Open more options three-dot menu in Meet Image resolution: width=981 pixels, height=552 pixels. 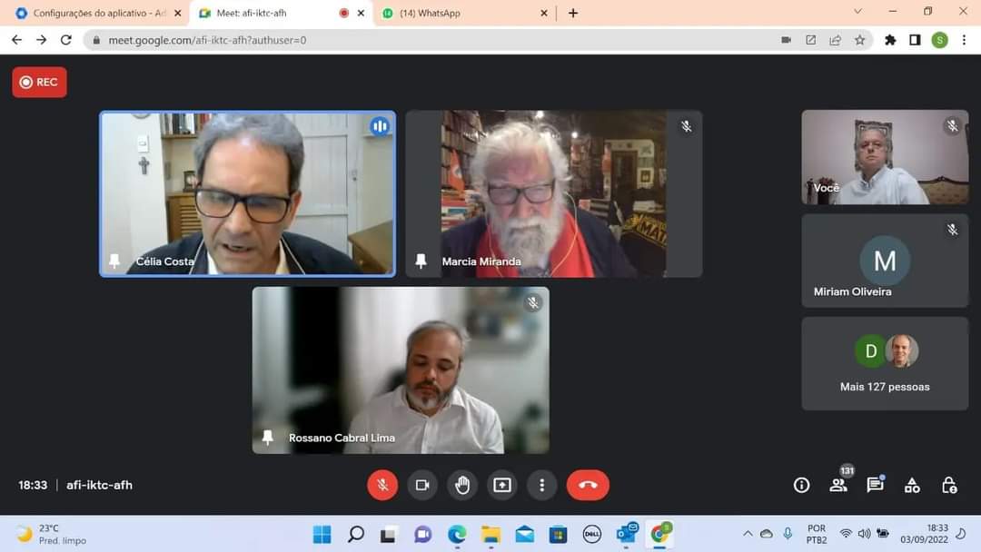(541, 485)
